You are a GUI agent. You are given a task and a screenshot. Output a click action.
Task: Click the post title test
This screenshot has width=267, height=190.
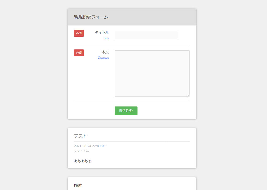point(78,185)
